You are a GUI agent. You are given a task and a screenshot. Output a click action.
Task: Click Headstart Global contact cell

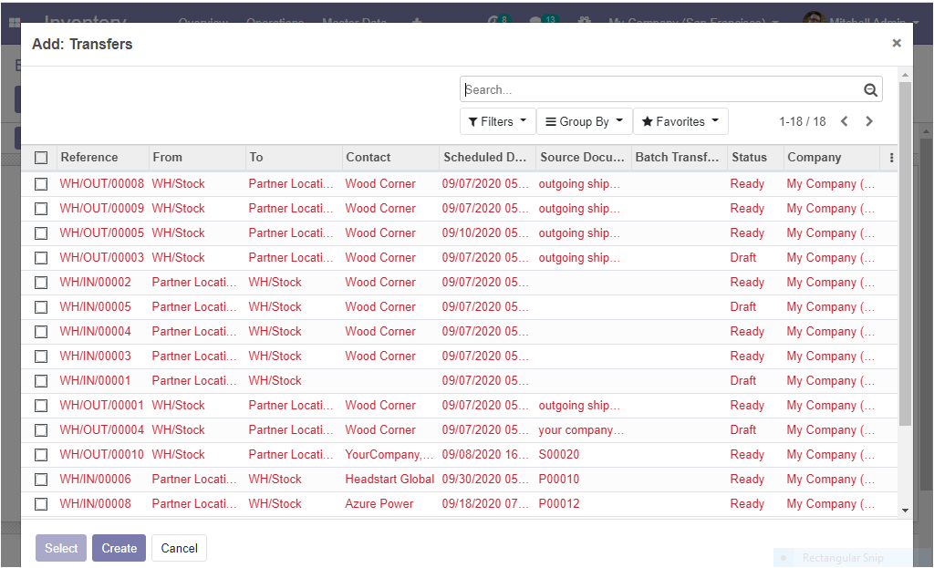pos(389,480)
